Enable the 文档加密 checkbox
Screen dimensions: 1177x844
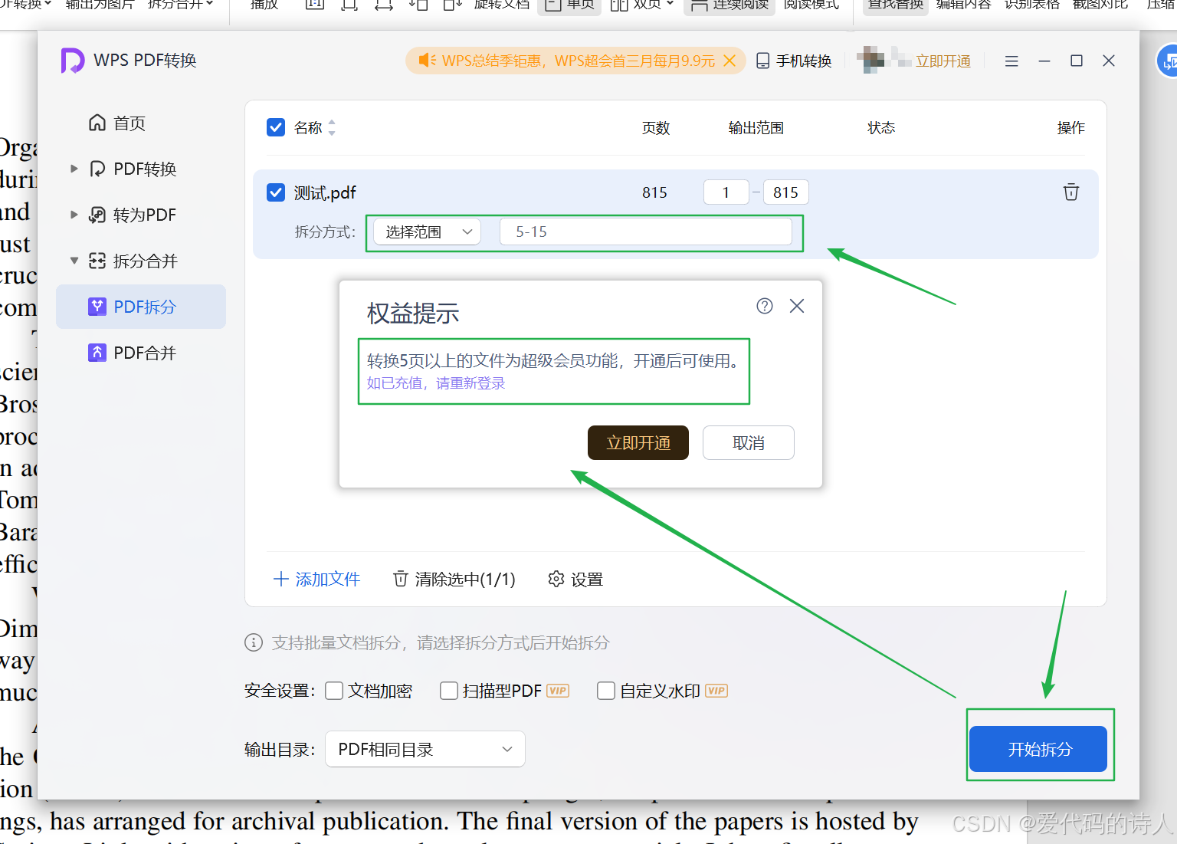click(334, 691)
